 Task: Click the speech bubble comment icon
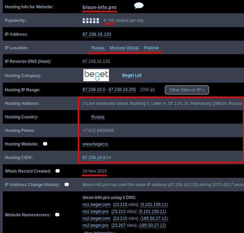tap(138, 6)
